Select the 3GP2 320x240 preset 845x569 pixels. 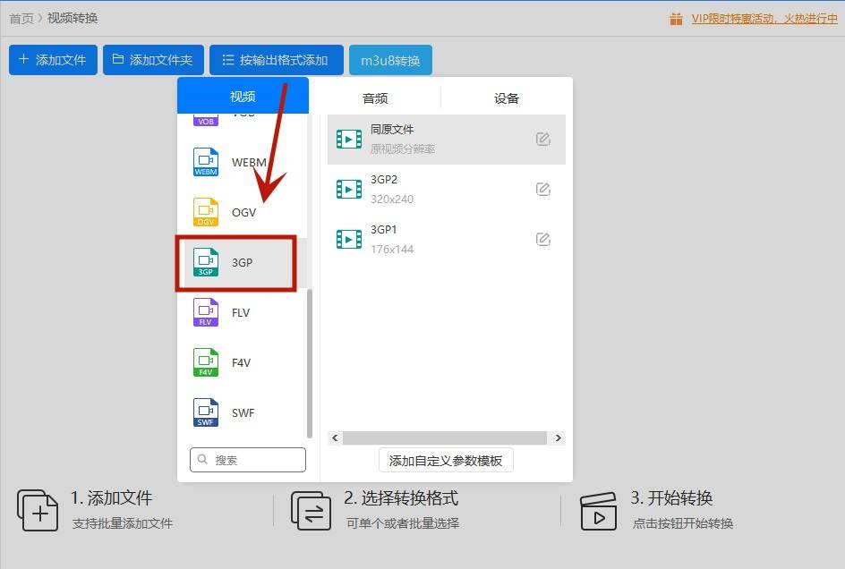tap(446, 189)
